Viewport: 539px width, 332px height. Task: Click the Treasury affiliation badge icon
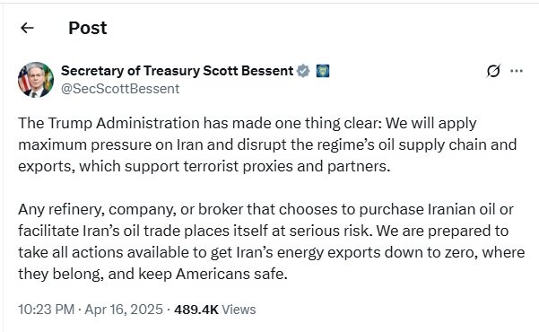pos(323,71)
